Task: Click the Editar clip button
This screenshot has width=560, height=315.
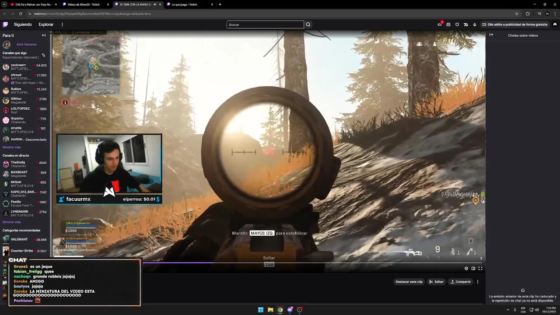Action: coord(436,282)
